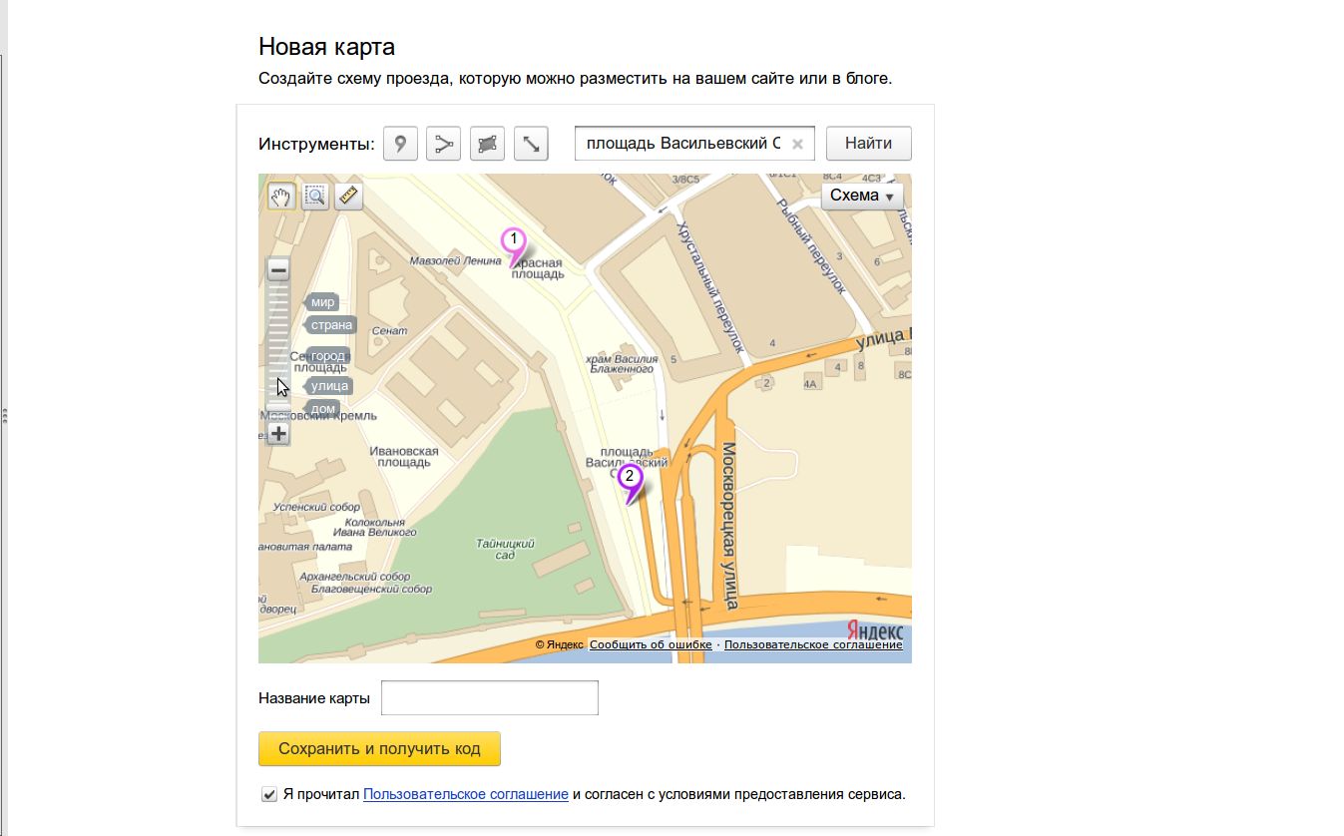
Task: Set zoom level to дом
Action: 321,409
